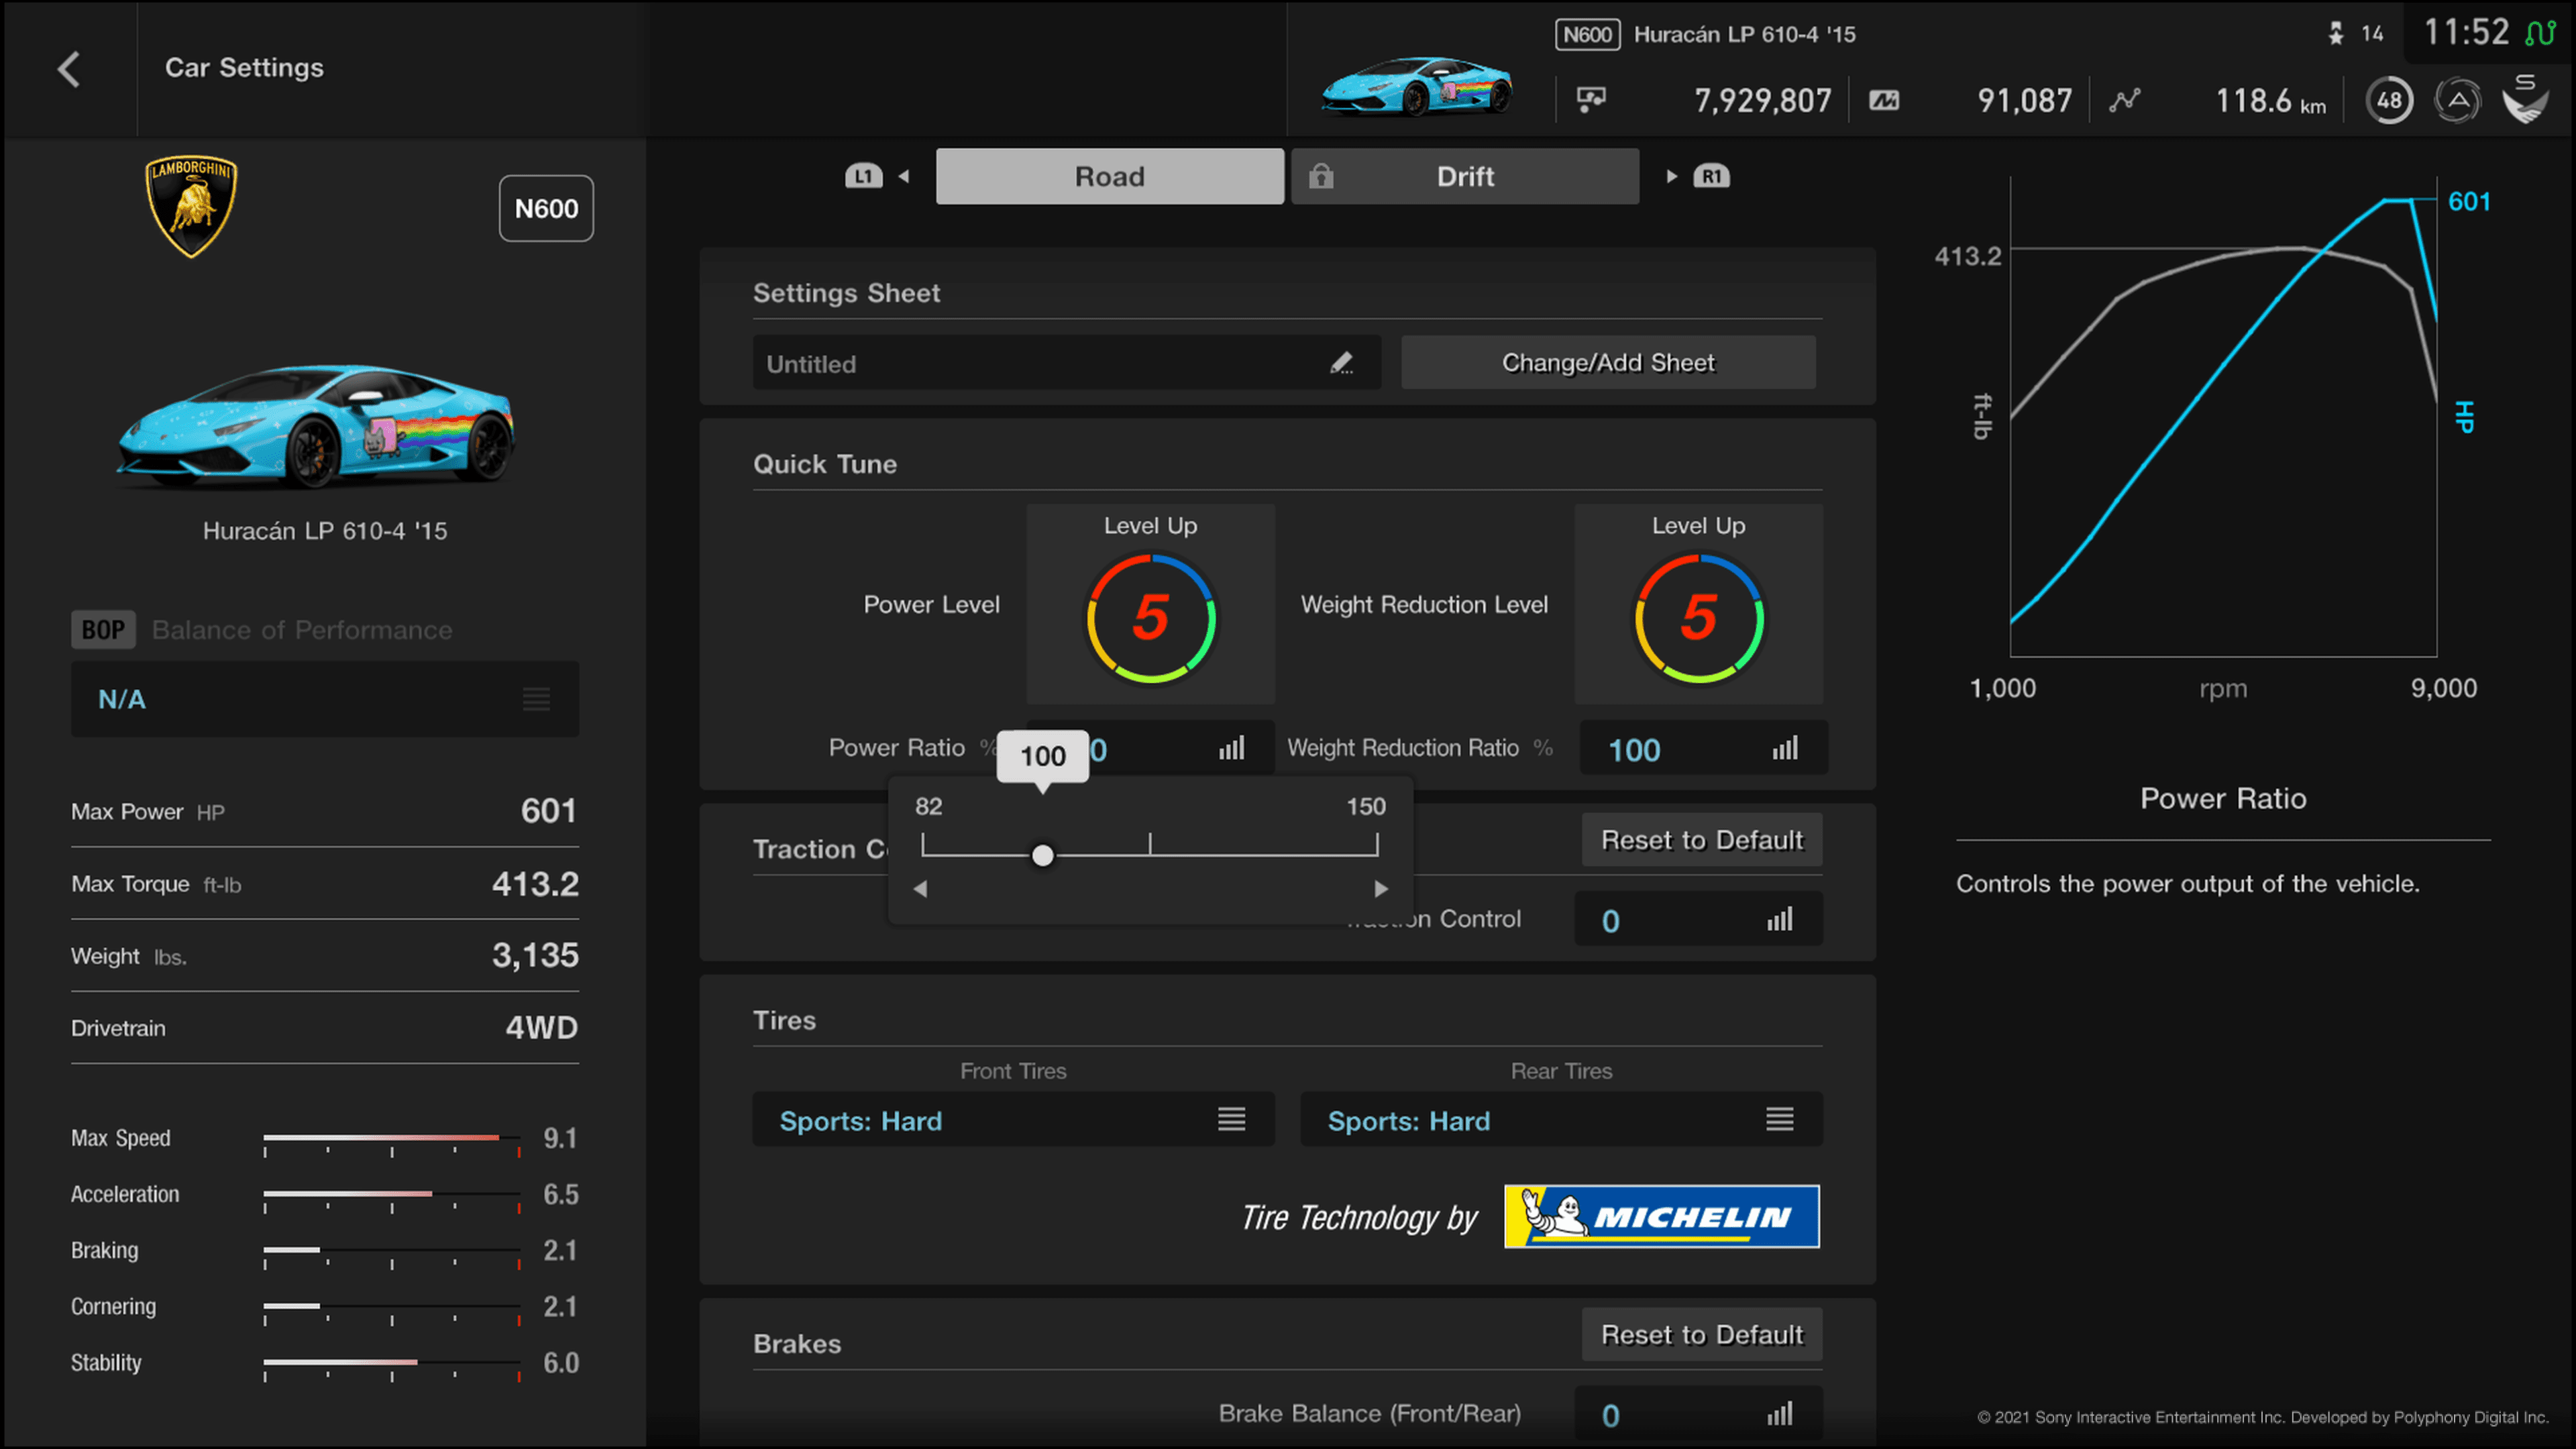Open the Brake Balance (Front/Rear) value field
Image resolution: width=2576 pixels, height=1449 pixels.
click(x=1698, y=1413)
